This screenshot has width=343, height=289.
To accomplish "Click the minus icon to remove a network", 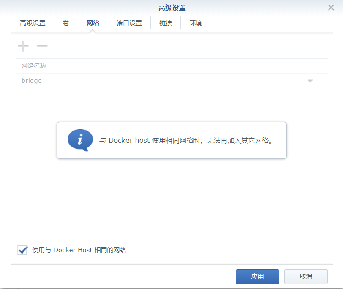I will point(42,46).
